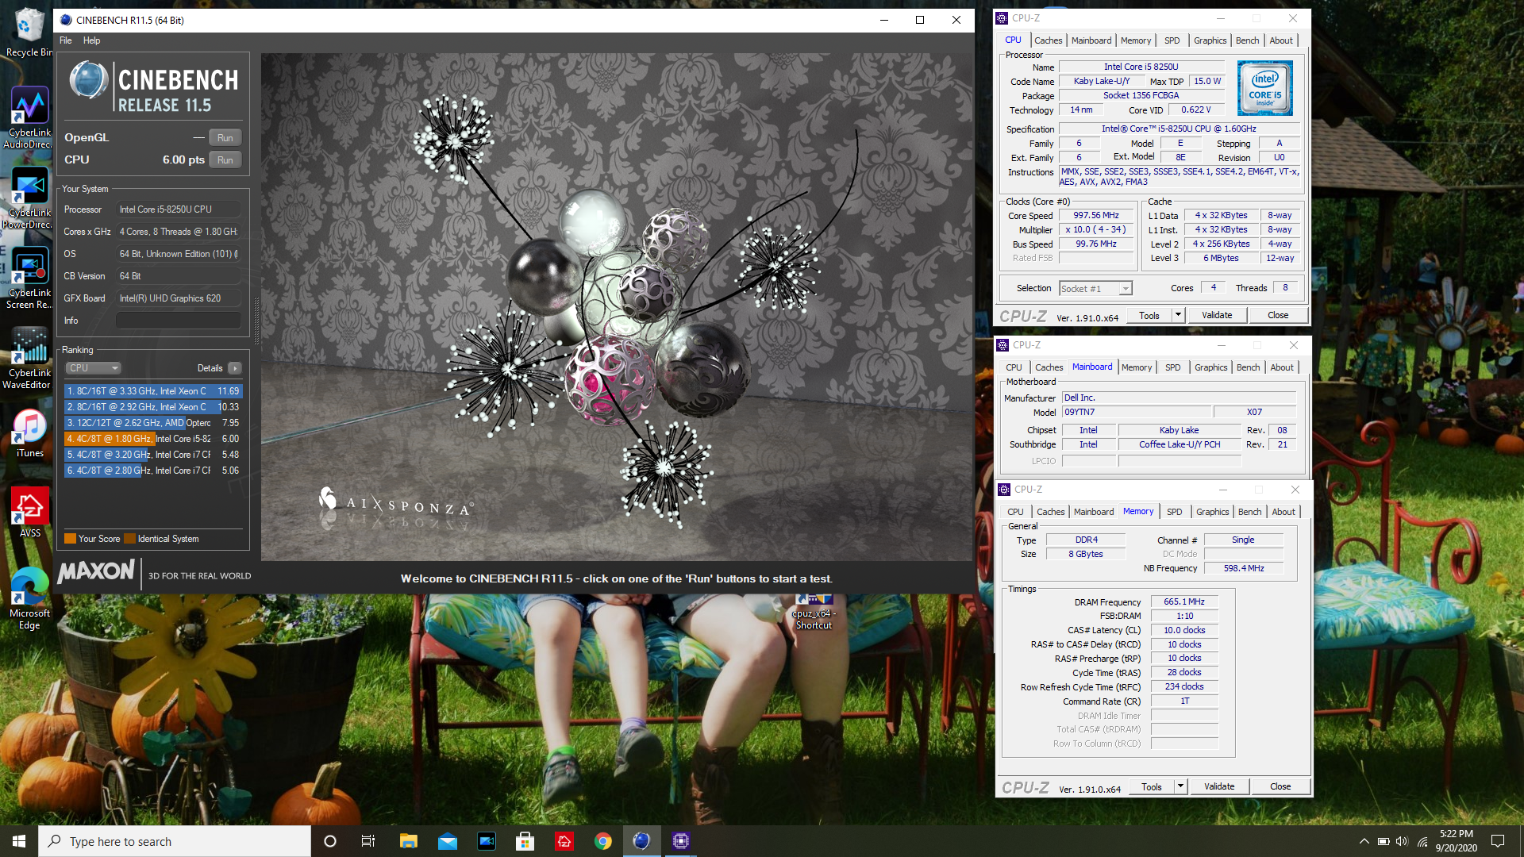Switch to Bench tab in top CPU-Z window
Screen dimensions: 1524x857
(1247, 40)
